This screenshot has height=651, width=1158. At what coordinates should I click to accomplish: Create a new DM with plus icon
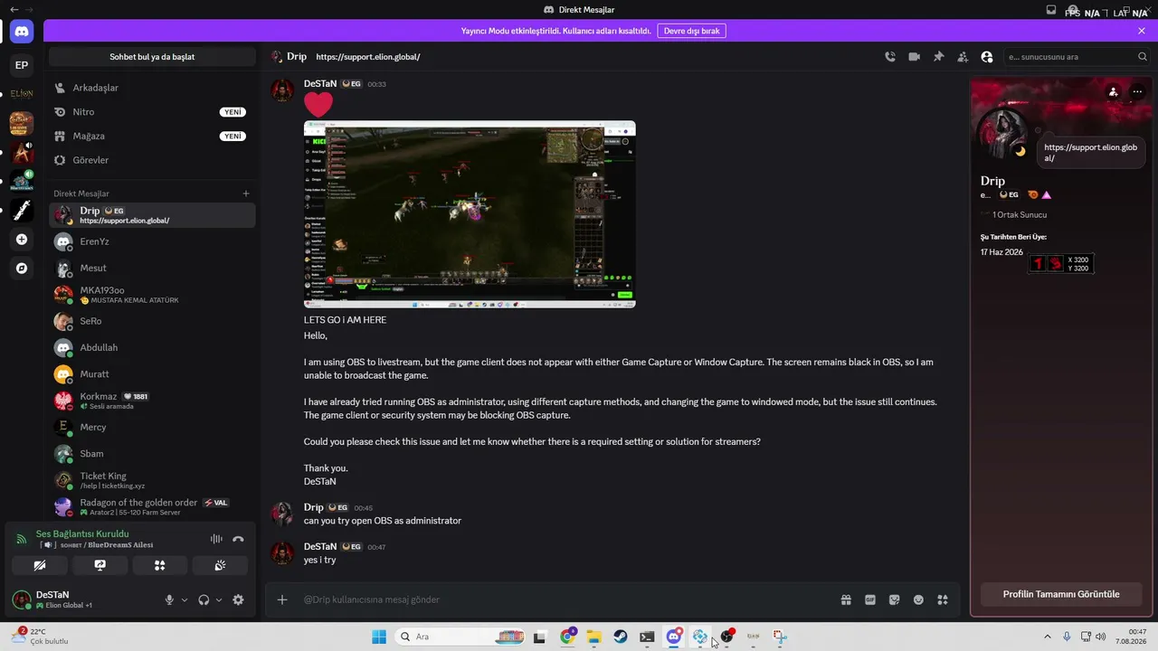pyautogui.click(x=246, y=193)
